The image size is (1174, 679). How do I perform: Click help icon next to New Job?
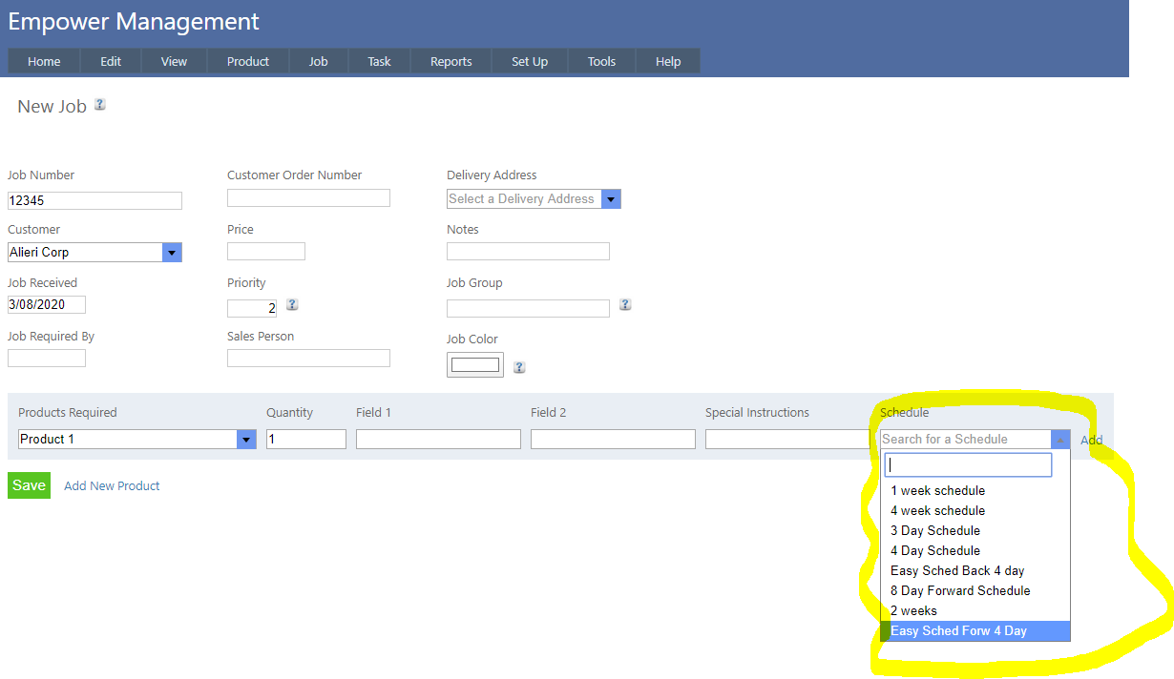tap(99, 105)
